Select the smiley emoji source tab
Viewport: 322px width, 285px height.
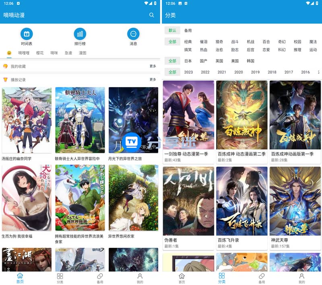point(9,53)
